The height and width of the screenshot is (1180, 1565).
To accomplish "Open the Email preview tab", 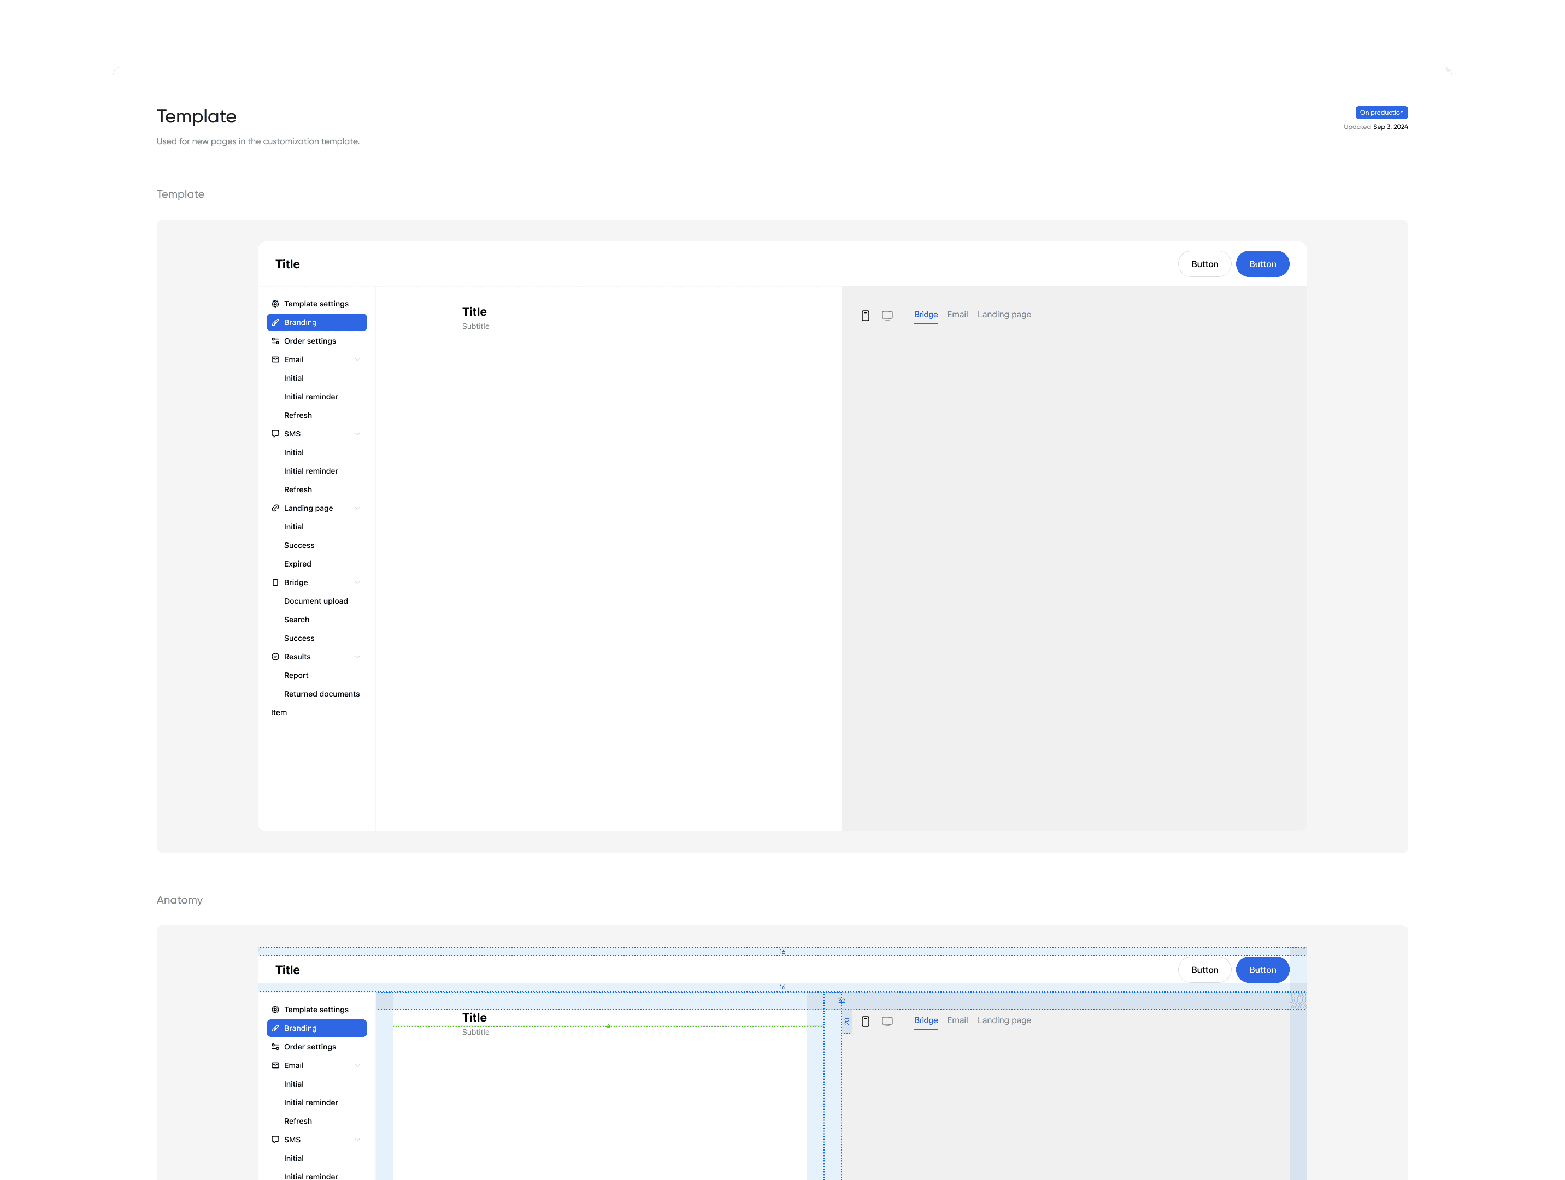I will point(957,315).
